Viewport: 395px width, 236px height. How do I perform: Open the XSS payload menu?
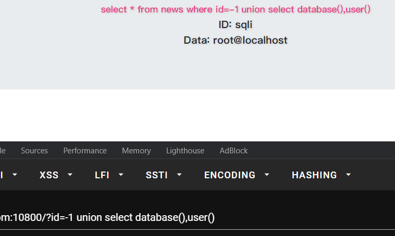(x=56, y=175)
